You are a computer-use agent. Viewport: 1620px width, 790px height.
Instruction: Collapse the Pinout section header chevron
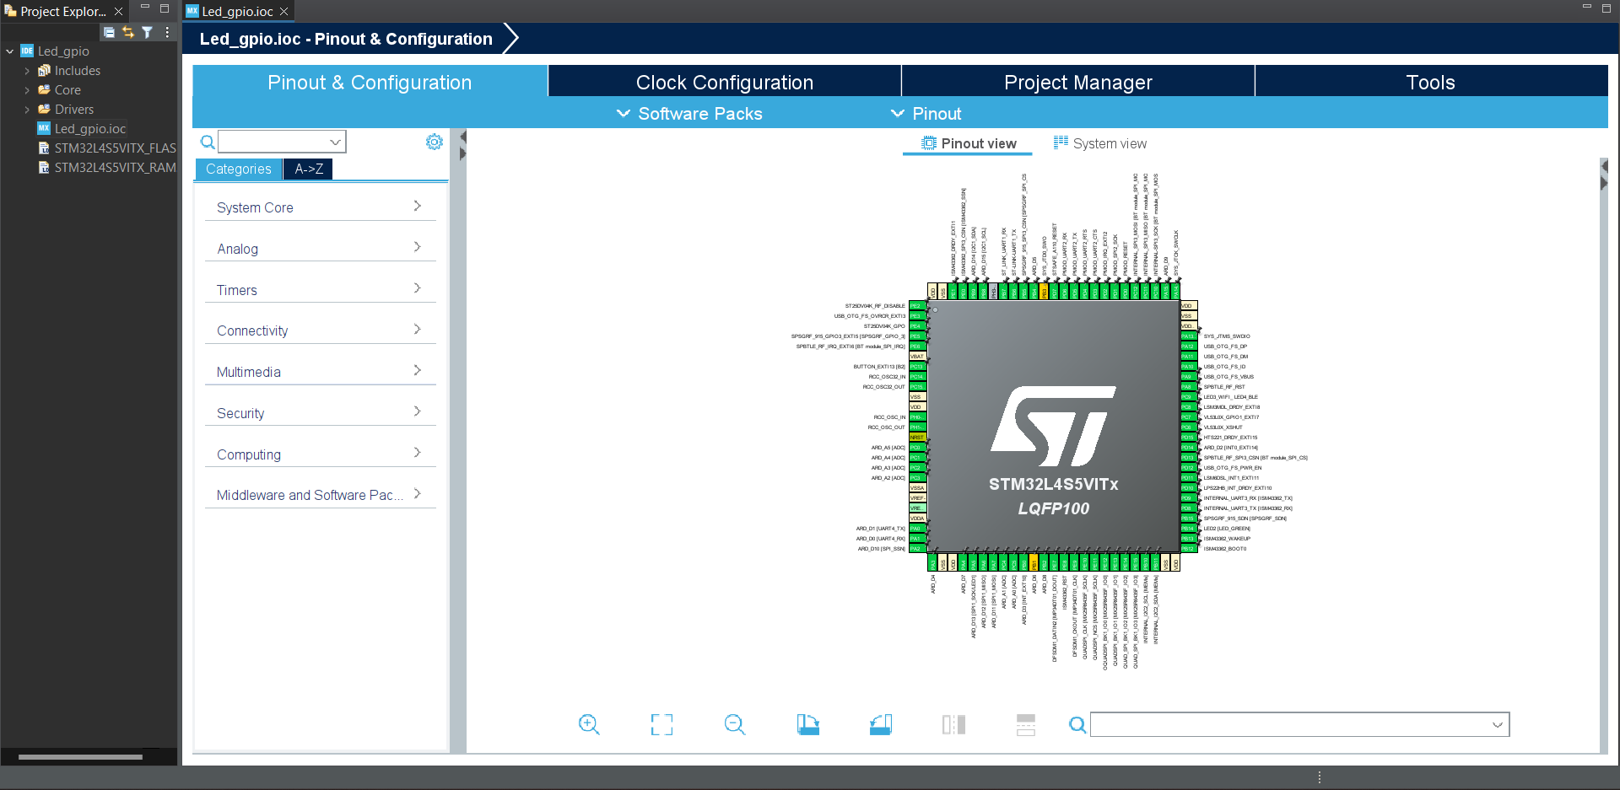[x=897, y=113]
